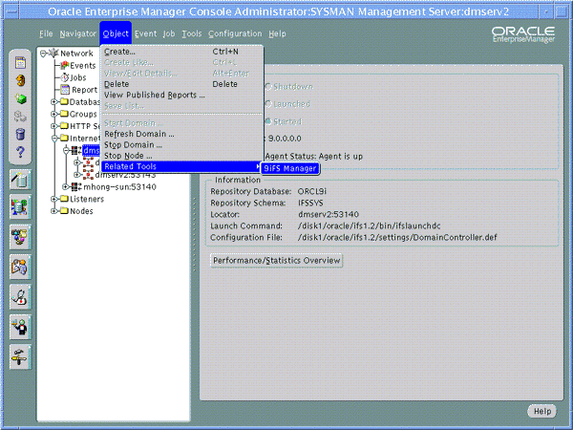Select the Shutdown radio button

tap(268, 87)
